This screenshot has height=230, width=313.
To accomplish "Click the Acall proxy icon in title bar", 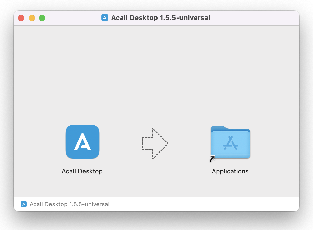I will (x=105, y=18).
